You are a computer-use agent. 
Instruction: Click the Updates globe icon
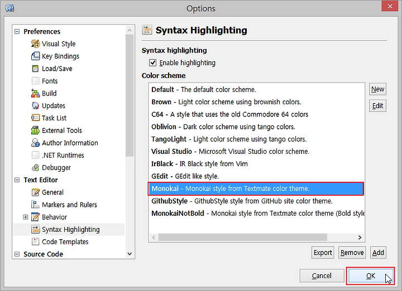pos(35,106)
